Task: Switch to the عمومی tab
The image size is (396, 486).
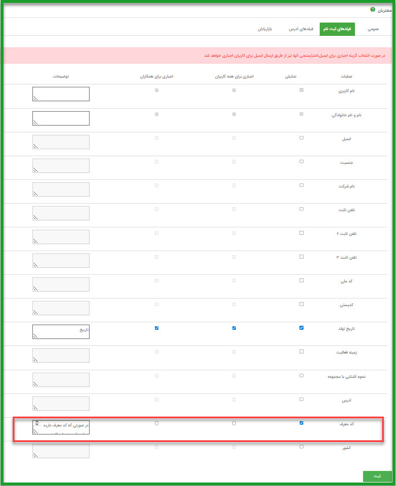Action: (x=373, y=29)
